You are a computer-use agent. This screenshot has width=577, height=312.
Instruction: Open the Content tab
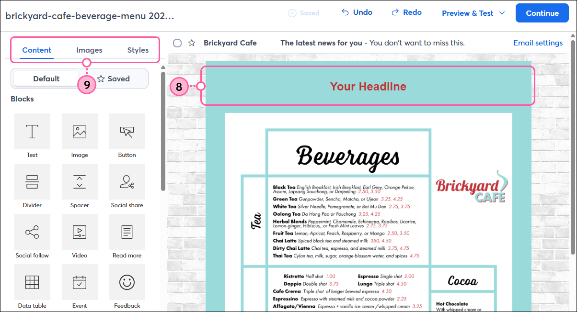37,50
